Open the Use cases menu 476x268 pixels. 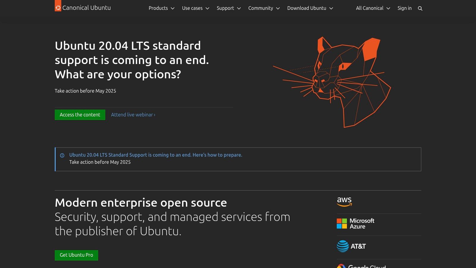tap(196, 8)
